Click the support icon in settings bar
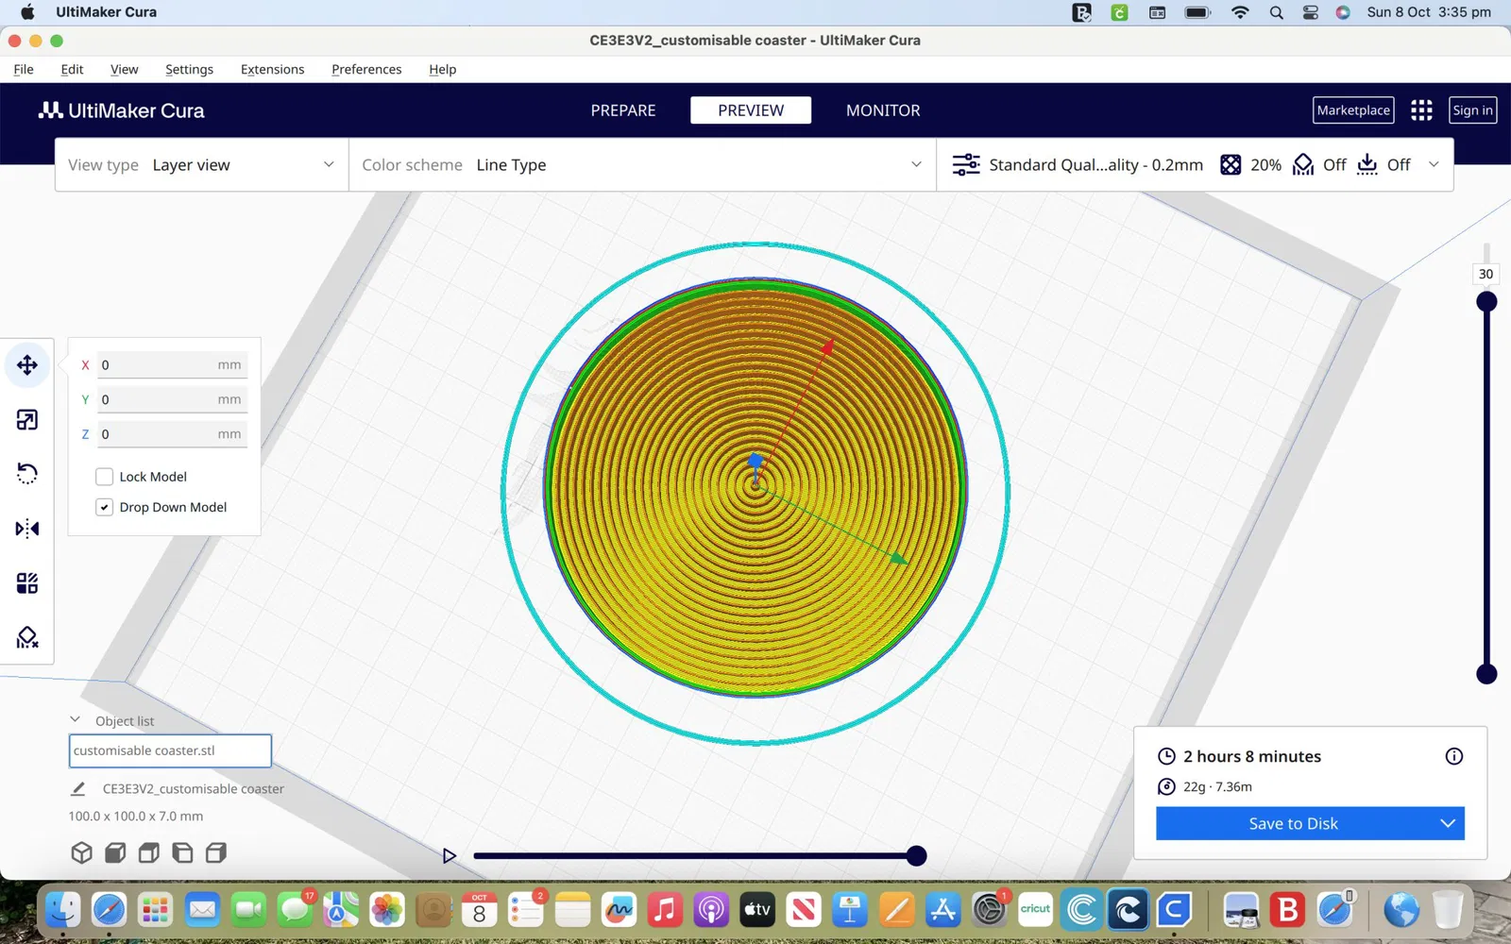The image size is (1511, 944). (1303, 165)
